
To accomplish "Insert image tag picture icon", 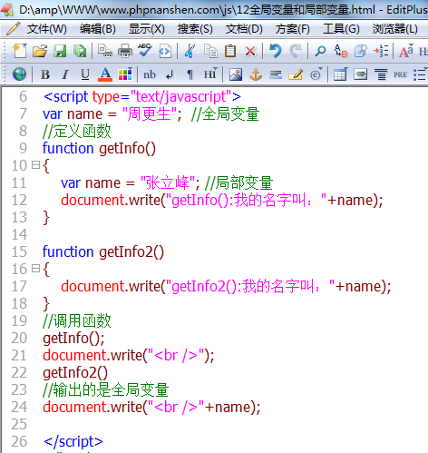I will coord(236,74).
